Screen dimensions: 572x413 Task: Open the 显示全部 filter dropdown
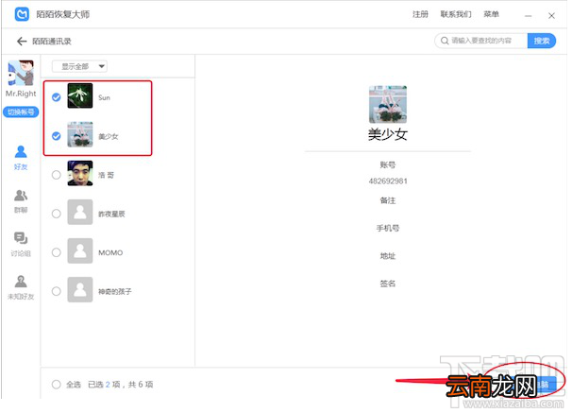[x=79, y=66]
